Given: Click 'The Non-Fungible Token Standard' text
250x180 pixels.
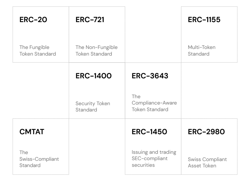Looking at the screenshot, I should pyautogui.click(x=97, y=51).
